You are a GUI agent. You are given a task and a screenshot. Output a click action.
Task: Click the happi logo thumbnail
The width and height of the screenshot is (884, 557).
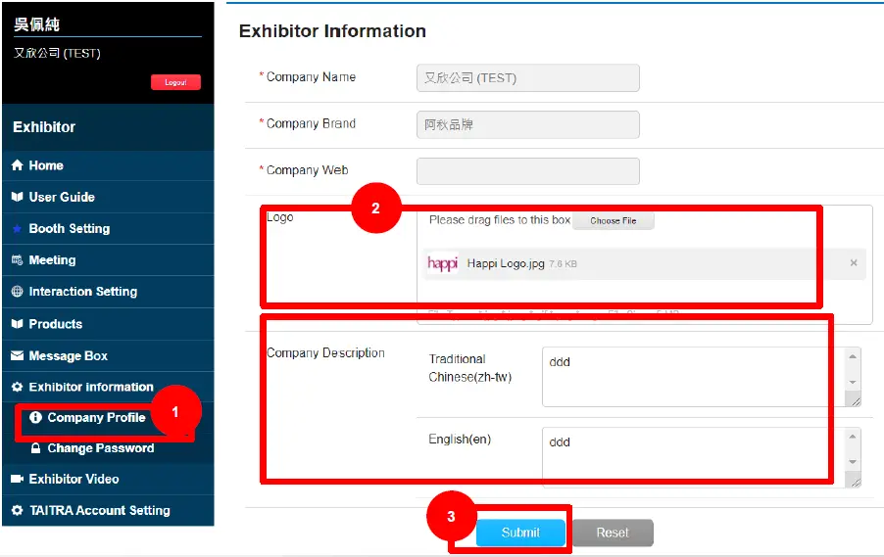click(443, 263)
